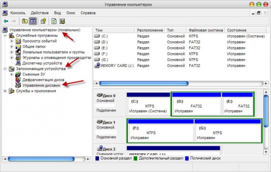Toggle the Show/Hide console tree icon
This screenshot has width=271, height=172.
click(x=33, y=21)
